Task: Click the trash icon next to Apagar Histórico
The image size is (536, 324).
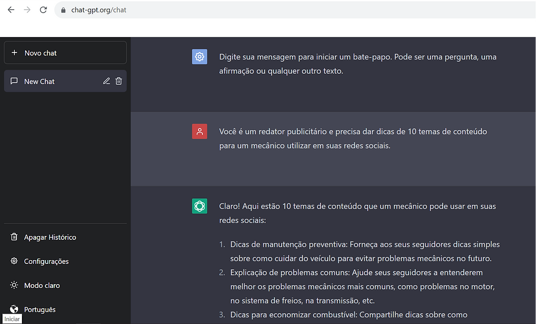Action: pos(14,237)
